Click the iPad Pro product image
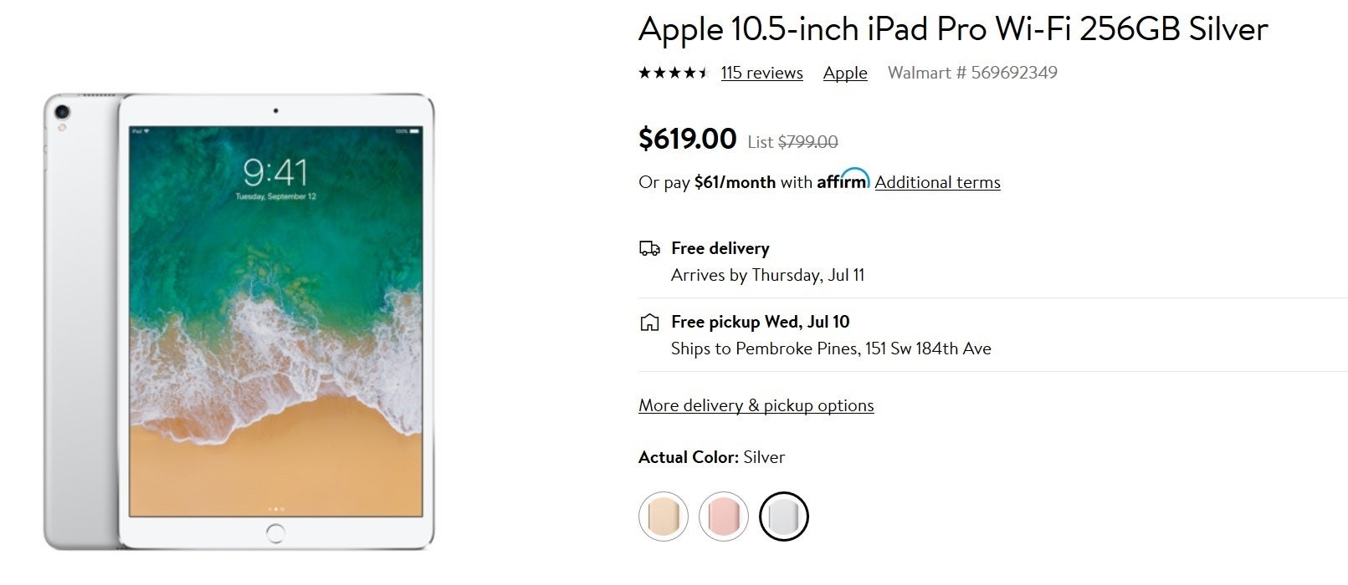The width and height of the screenshot is (1348, 585). coord(239,322)
